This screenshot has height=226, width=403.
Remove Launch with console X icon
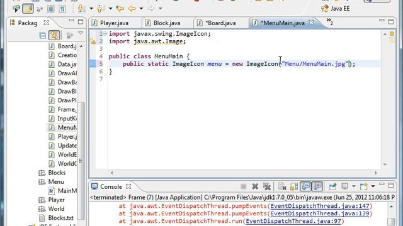click(x=255, y=186)
